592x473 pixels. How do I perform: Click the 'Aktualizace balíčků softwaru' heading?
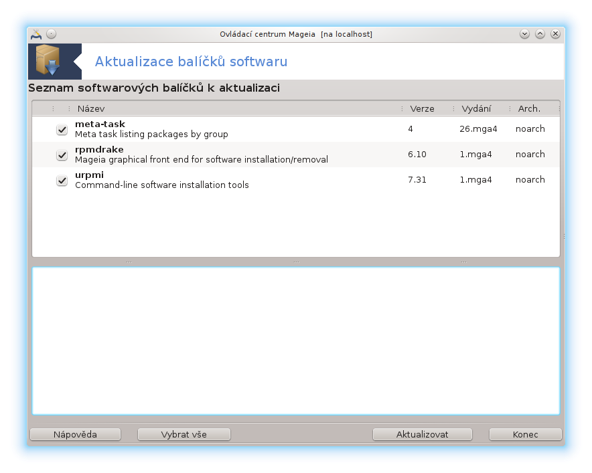coord(191,62)
